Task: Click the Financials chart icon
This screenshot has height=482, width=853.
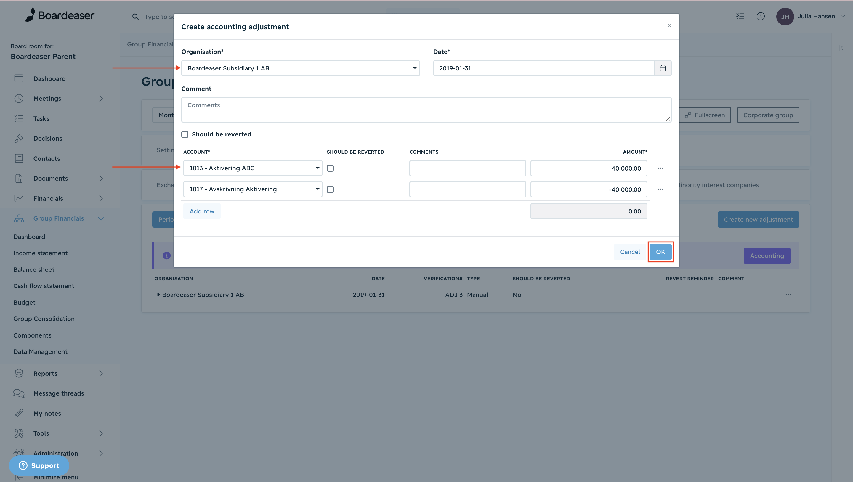Action: tap(19, 198)
